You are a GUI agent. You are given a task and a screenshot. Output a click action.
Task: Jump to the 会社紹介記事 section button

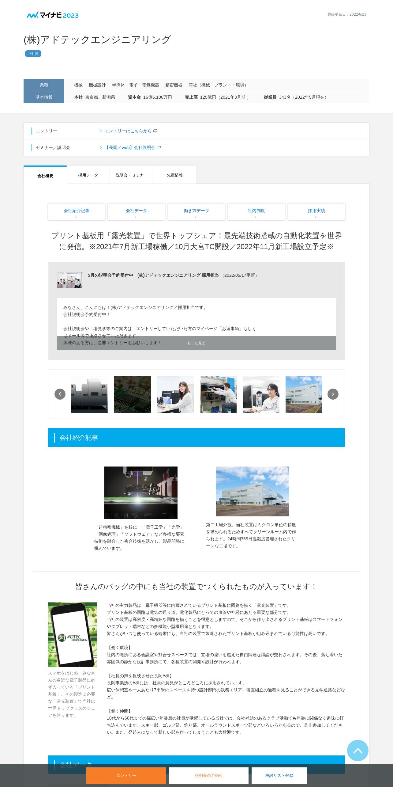(x=77, y=212)
